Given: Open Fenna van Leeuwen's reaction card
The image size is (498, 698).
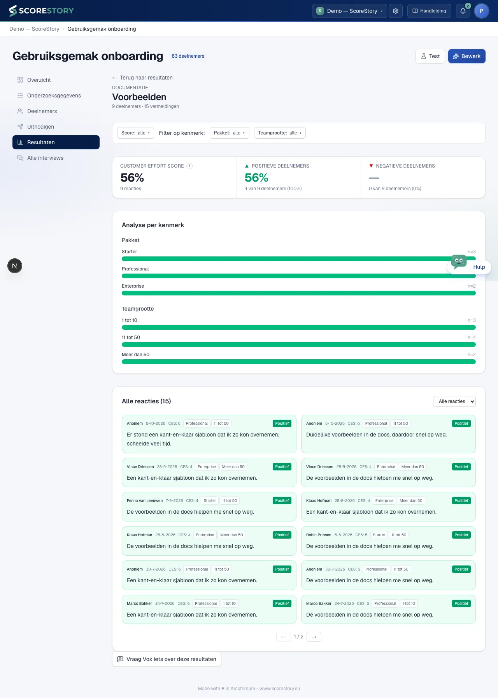Looking at the screenshot, I should click(209, 507).
